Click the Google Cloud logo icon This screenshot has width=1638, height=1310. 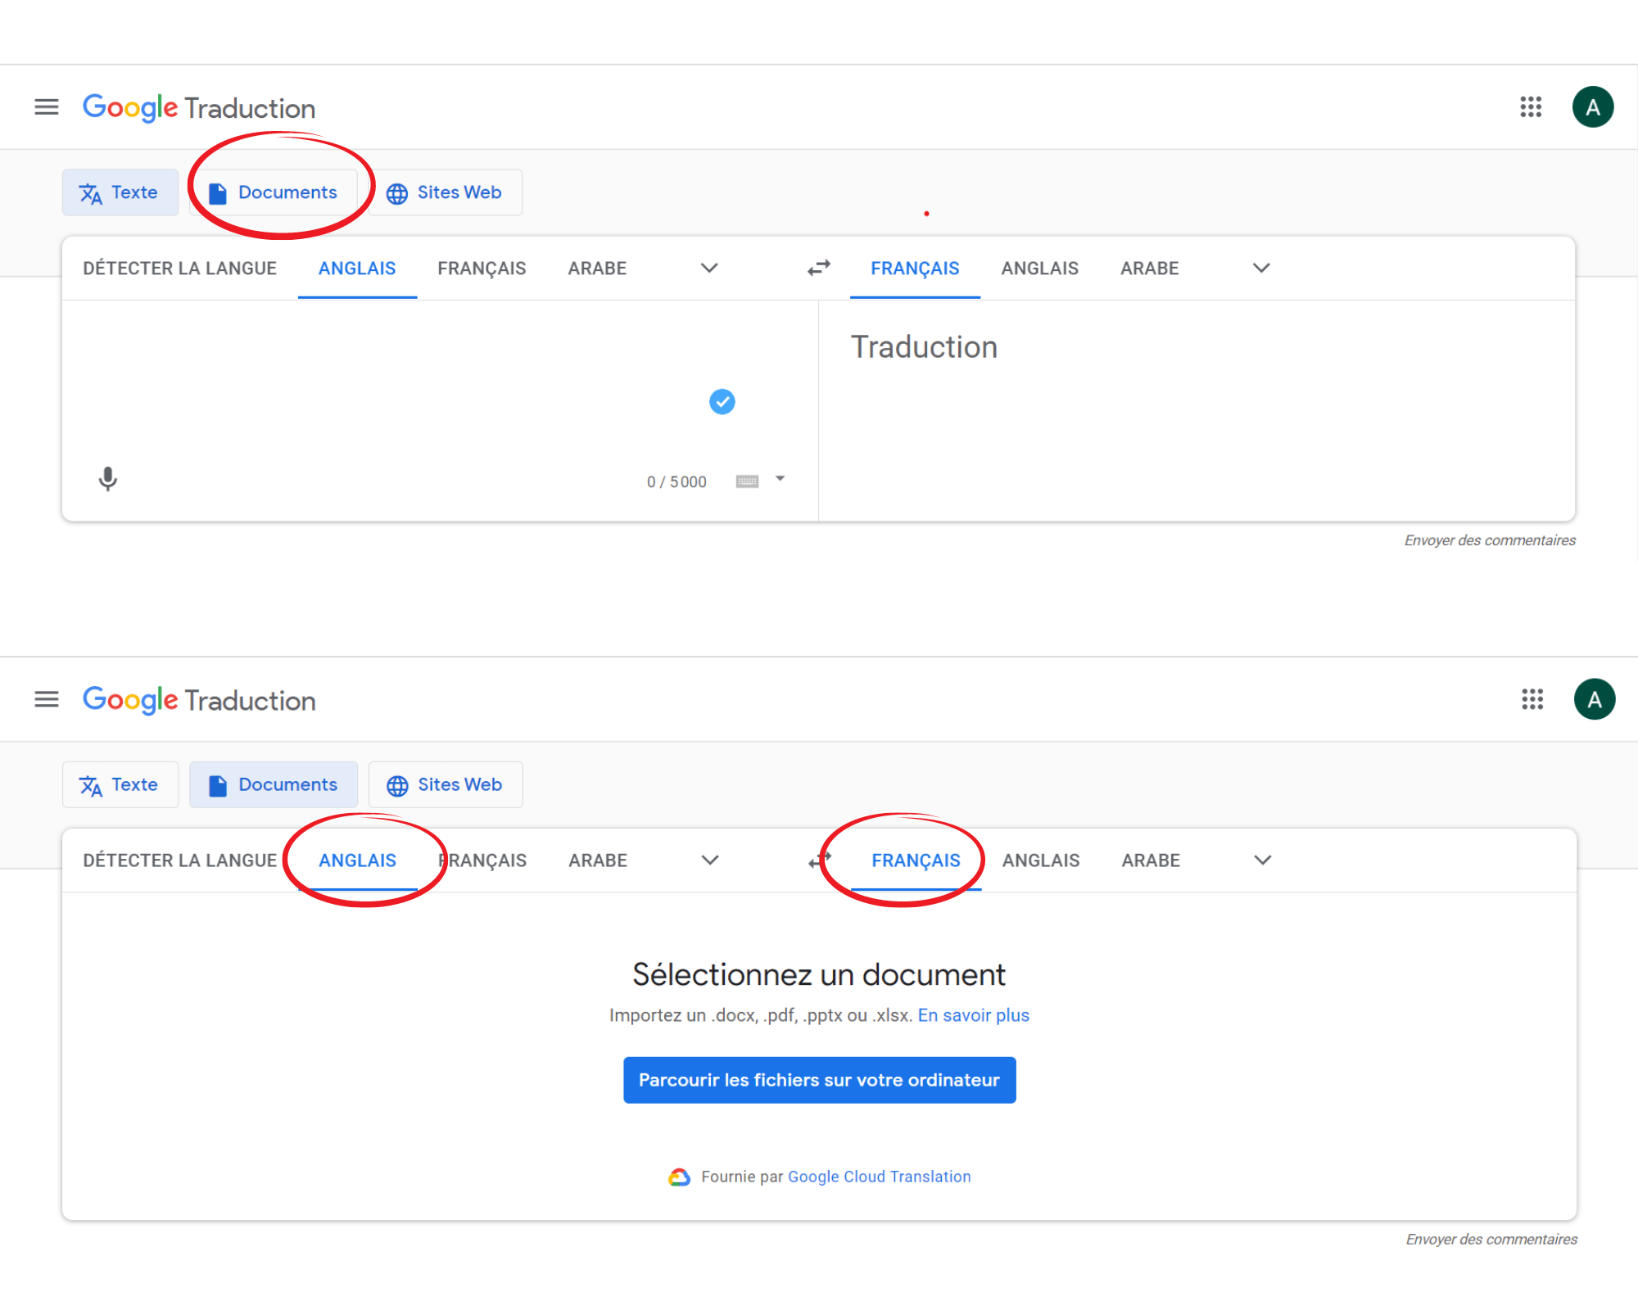point(680,1177)
